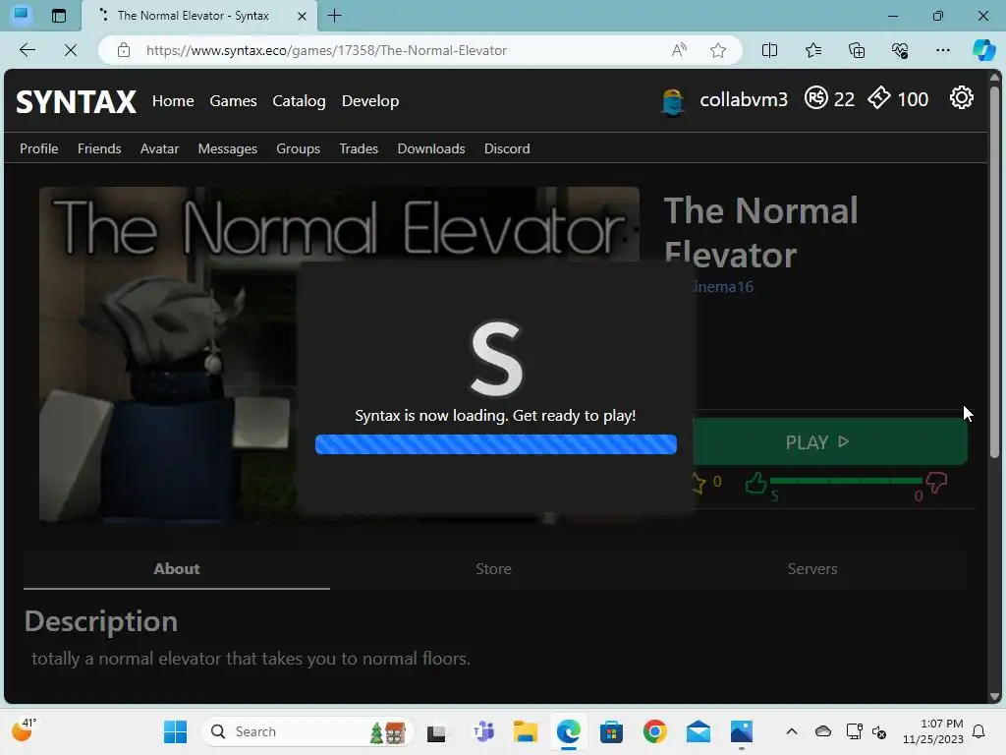
Task: Open the weather widget on taskbar
Action: pos(24,730)
